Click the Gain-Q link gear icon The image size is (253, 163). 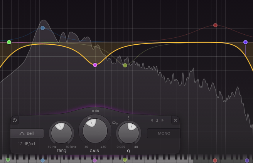(115, 123)
